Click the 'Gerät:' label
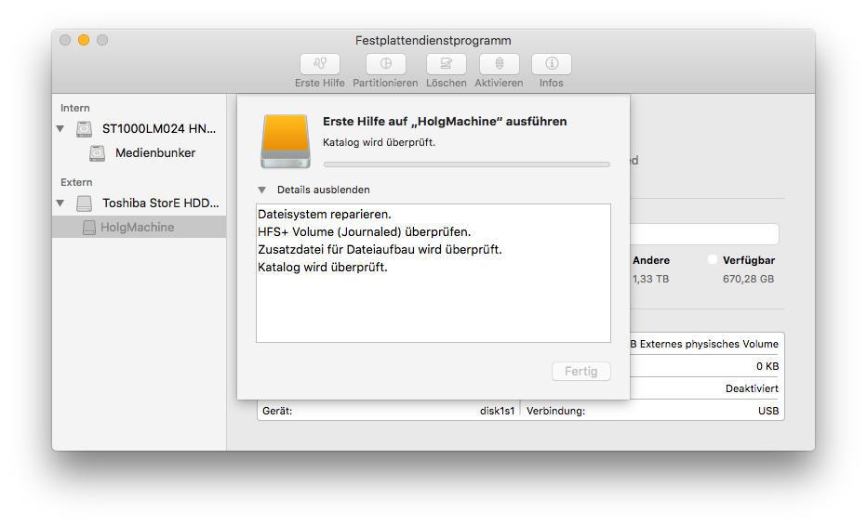The width and height of the screenshot is (867, 525). (x=277, y=411)
